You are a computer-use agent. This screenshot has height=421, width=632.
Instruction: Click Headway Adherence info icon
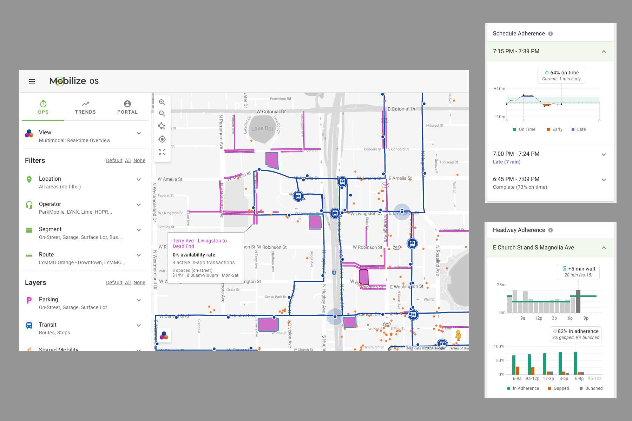551,230
